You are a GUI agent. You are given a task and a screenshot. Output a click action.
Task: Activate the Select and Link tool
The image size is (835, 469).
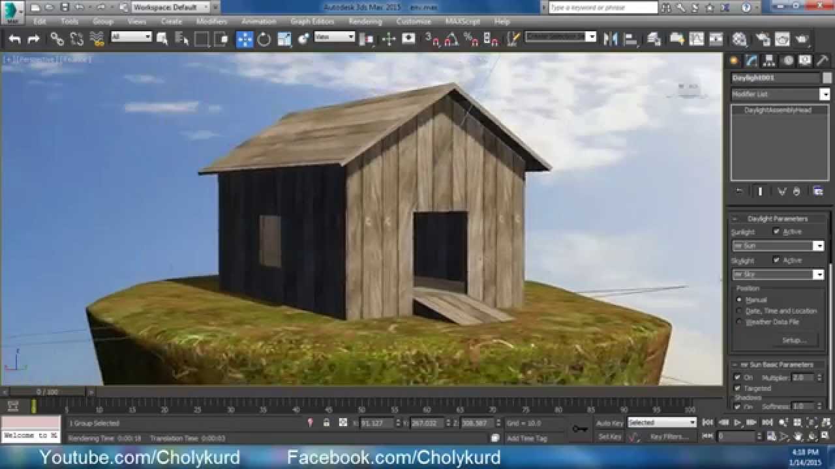pos(57,39)
